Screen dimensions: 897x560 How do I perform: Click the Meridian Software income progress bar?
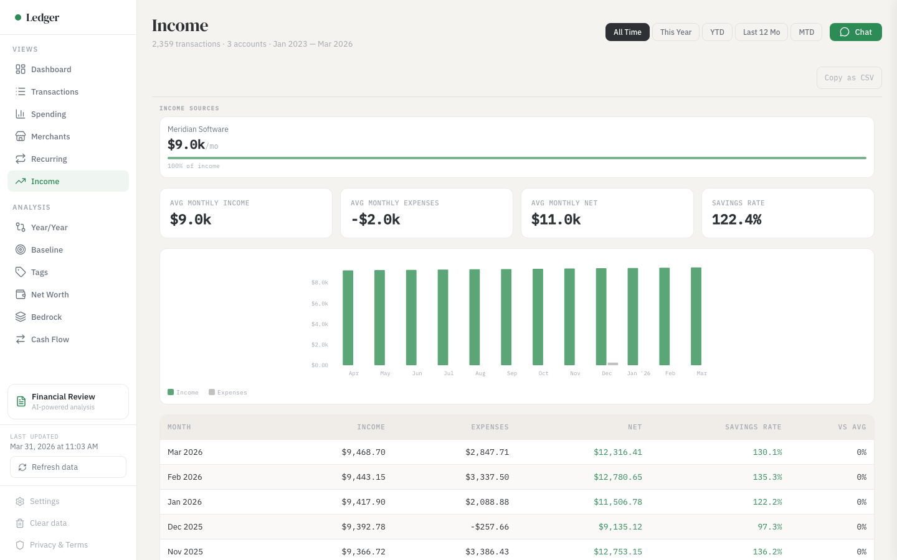tap(516, 158)
